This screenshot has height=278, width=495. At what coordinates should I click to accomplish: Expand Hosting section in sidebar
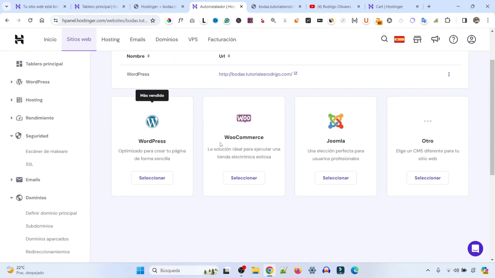click(11, 100)
